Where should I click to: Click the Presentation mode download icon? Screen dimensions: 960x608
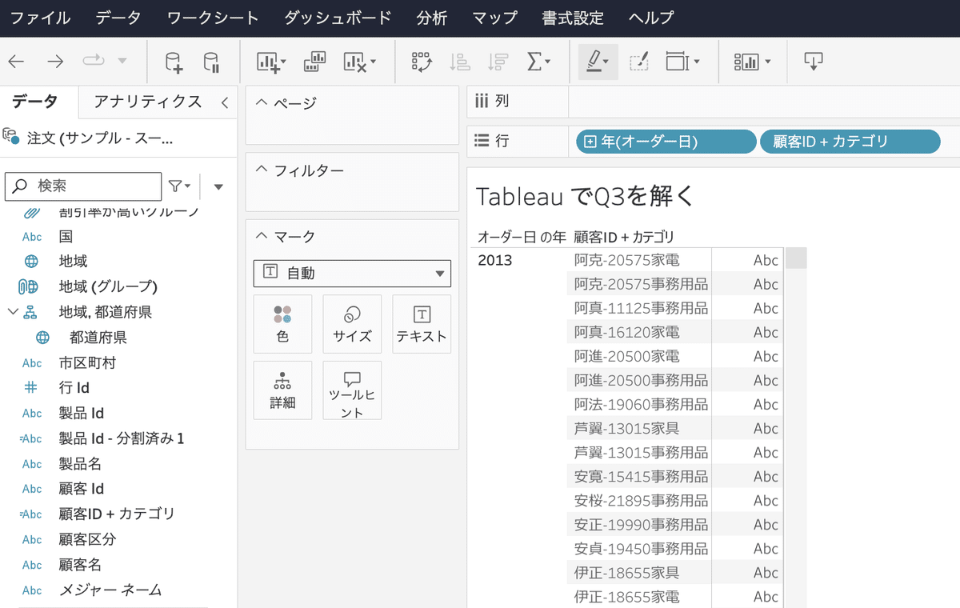click(813, 62)
